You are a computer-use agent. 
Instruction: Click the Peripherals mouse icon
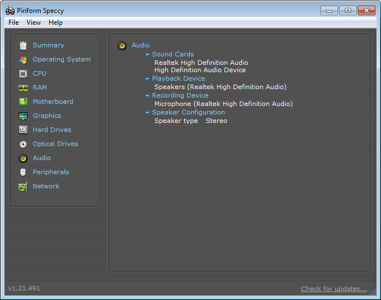coord(23,173)
